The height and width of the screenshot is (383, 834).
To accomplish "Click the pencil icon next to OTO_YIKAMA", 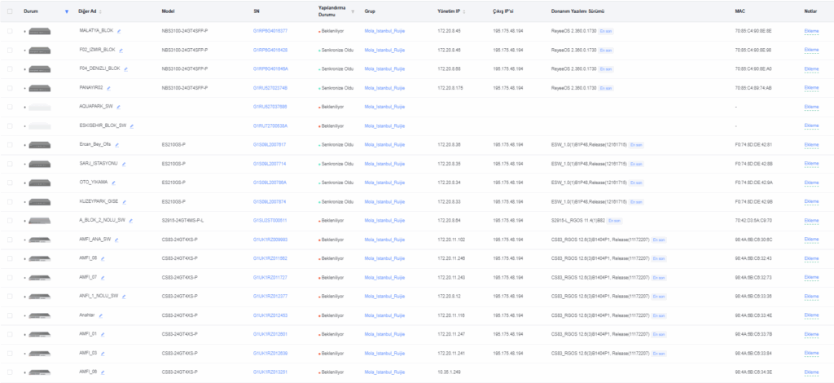I will click(x=112, y=183).
